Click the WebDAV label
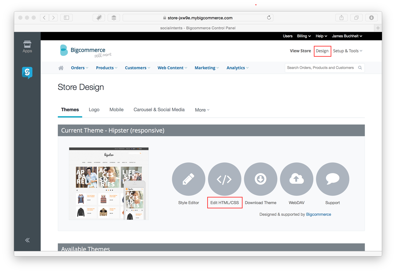This screenshot has height=273, width=396. tap(297, 203)
